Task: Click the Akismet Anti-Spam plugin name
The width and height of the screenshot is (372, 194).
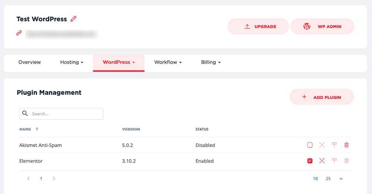Action: coord(41,145)
